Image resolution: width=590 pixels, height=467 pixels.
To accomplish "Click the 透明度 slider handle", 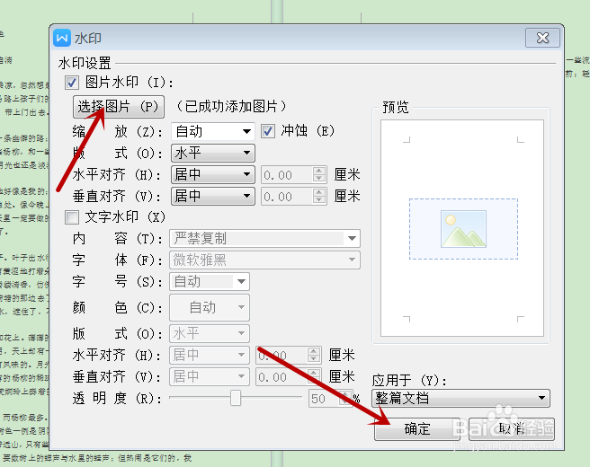I will tap(236, 398).
